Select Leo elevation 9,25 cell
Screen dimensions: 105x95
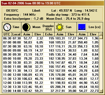93,75
